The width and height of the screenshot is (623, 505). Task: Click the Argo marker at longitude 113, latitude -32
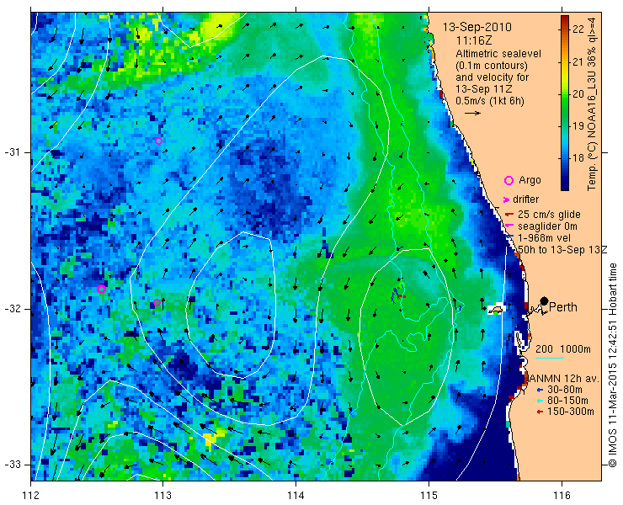(157, 302)
